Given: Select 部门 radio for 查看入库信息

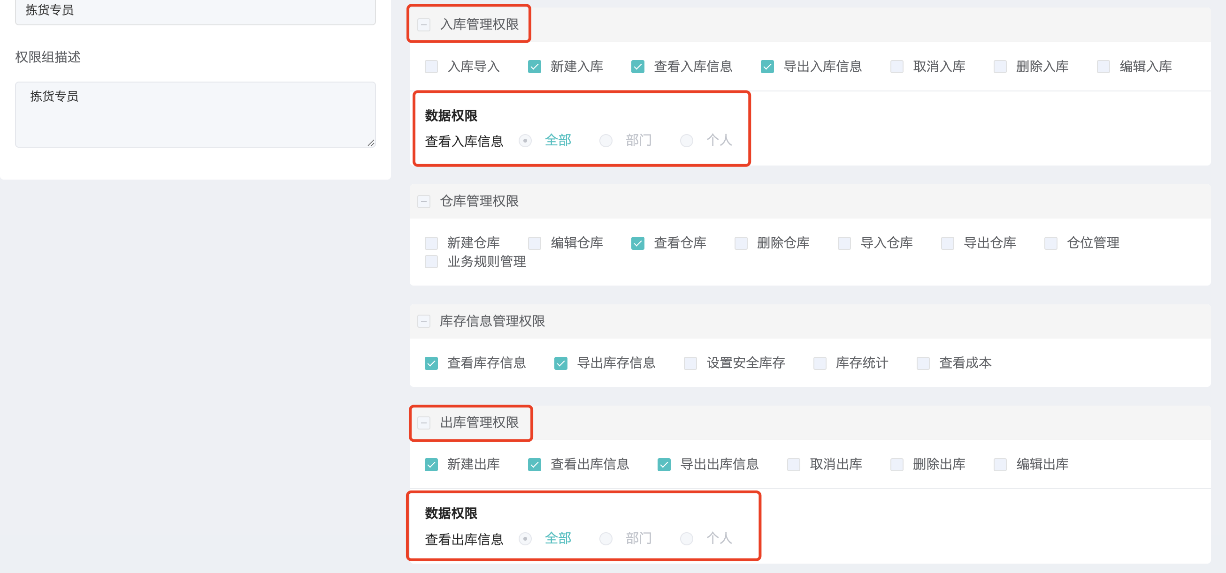Looking at the screenshot, I should click(606, 141).
